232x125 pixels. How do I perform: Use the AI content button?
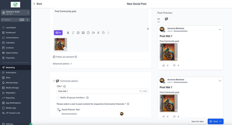tap(58, 33)
